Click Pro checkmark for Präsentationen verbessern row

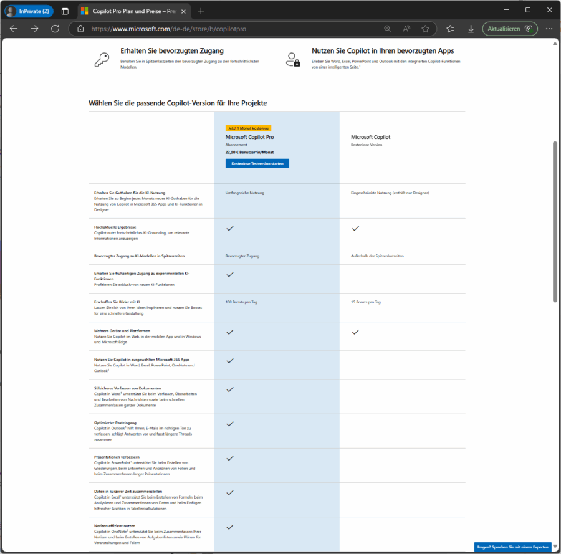coord(230,458)
